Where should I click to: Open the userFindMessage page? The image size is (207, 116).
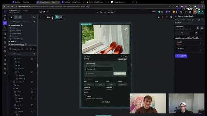(17, 39)
